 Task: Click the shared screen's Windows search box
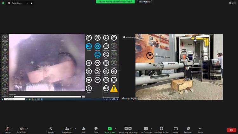click(15, 99)
